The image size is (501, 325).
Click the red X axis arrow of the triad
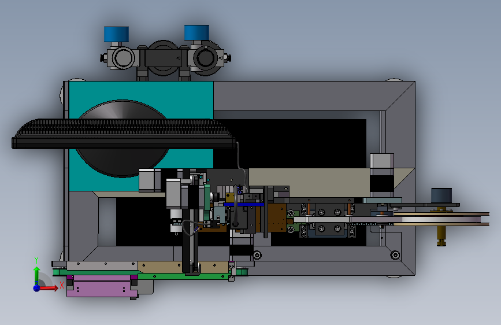pos(48,288)
